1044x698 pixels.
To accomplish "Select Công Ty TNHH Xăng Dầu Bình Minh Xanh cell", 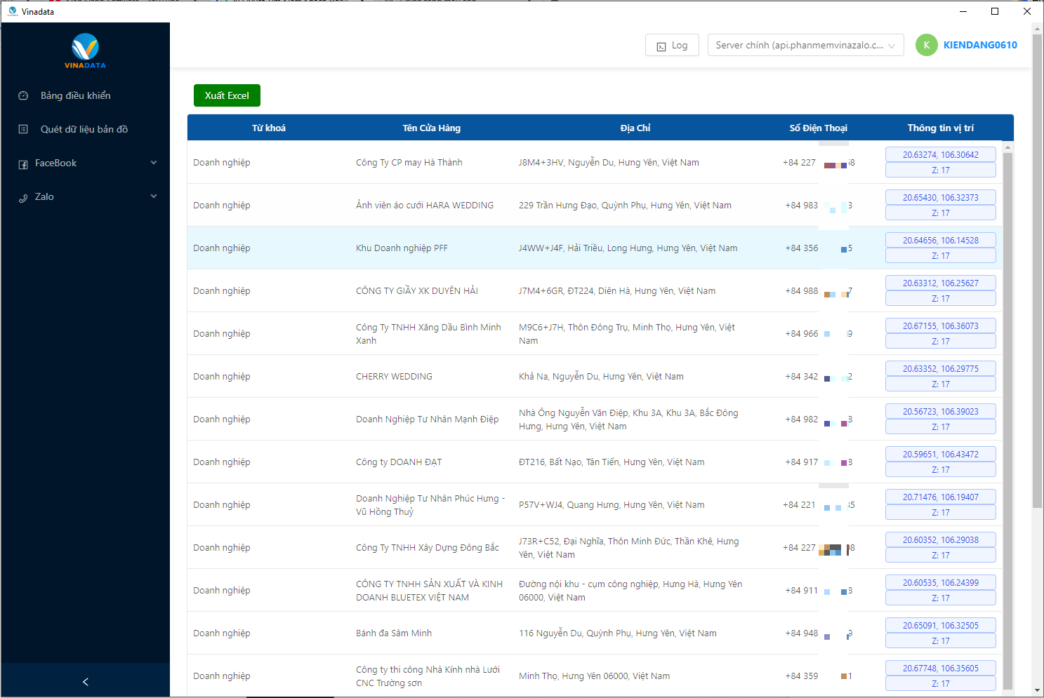I will pos(428,333).
